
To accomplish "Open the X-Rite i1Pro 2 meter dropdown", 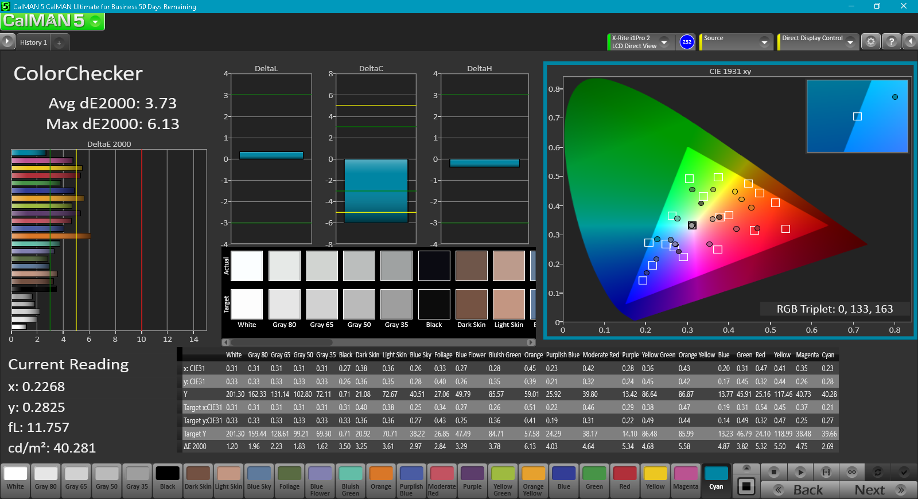I will pos(664,42).
